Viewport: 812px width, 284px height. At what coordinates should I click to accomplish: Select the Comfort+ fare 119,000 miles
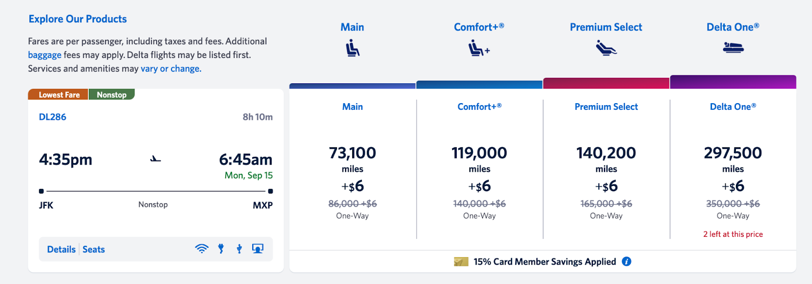pyautogui.click(x=479, y=153)
